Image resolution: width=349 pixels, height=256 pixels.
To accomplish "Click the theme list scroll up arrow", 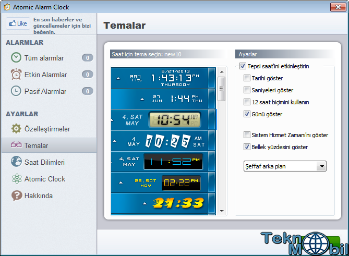I will pyautogui.click(x=222, y=72).
